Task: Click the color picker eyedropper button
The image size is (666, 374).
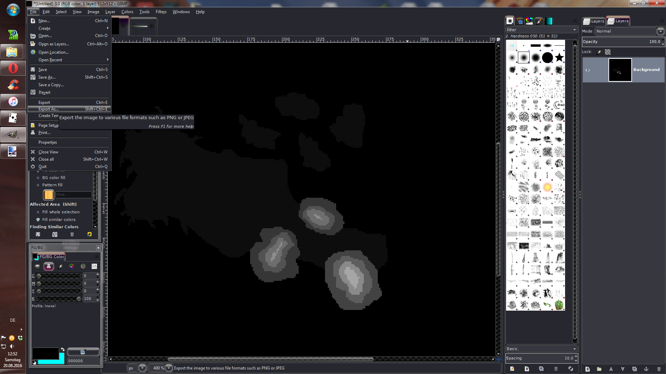Action: click(83, 352)
